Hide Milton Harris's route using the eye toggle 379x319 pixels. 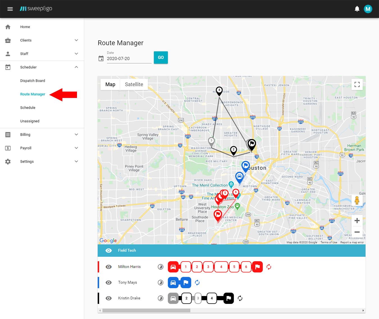(108, 267)
